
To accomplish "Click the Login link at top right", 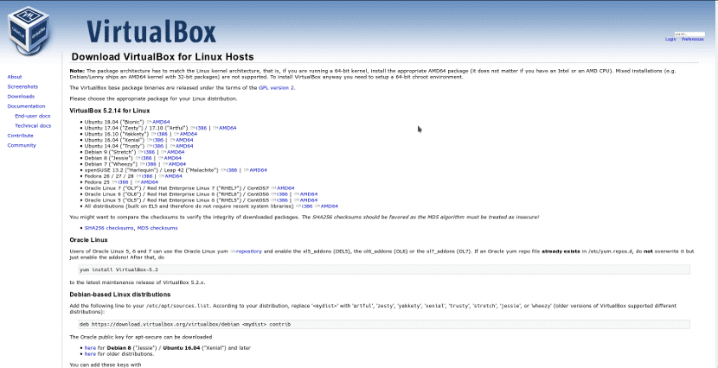I will pyautogui.click(x=670, y=40).
